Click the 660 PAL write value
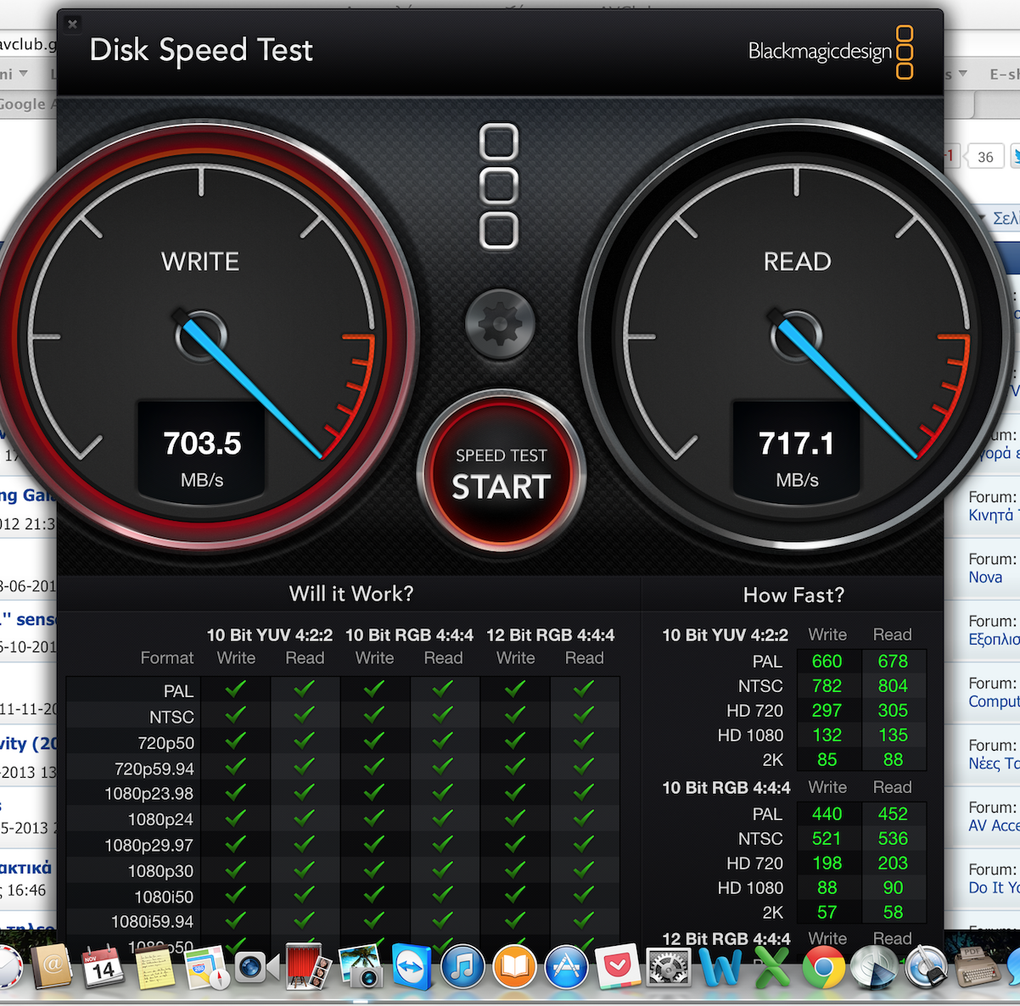Image resolution: width=1020 pixels, height=1006 pixels. (x=827, y=662)
